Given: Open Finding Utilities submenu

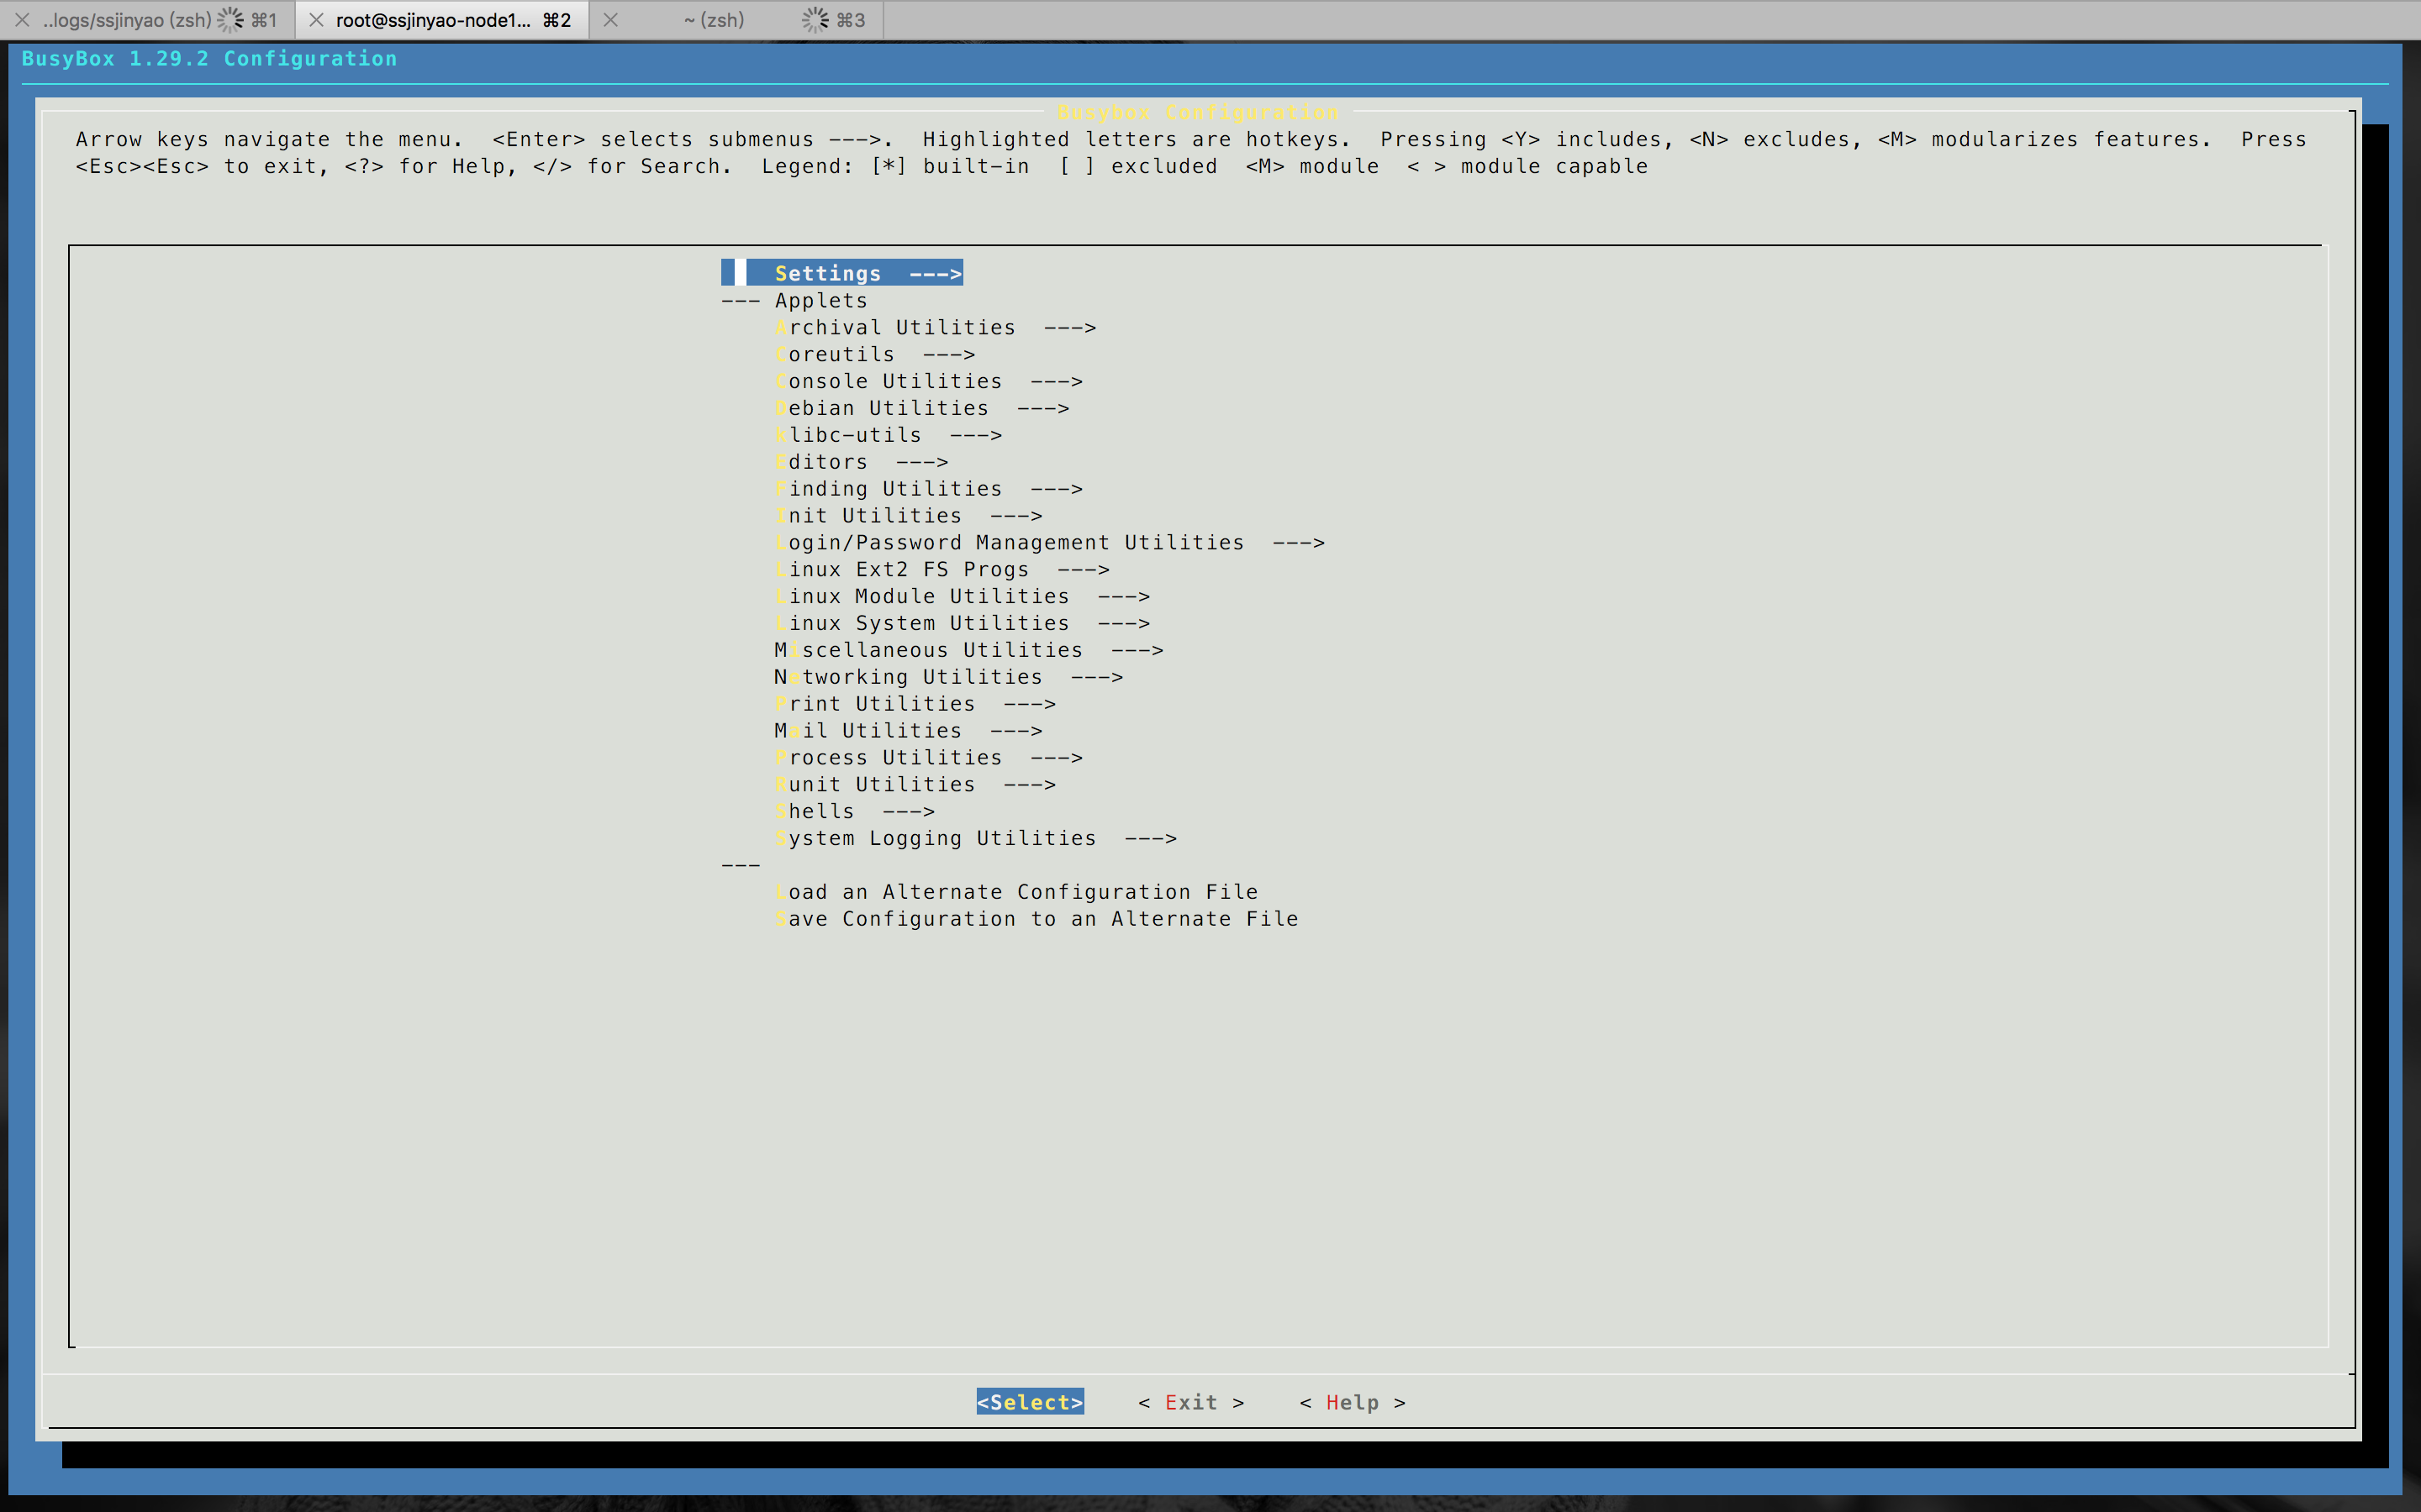Looking at the screenshot, I should pos(928,489).
